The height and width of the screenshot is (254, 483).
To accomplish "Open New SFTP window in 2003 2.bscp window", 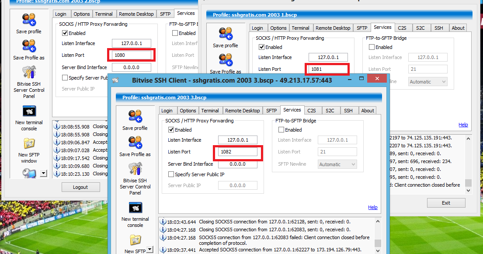I will point(29,144).
